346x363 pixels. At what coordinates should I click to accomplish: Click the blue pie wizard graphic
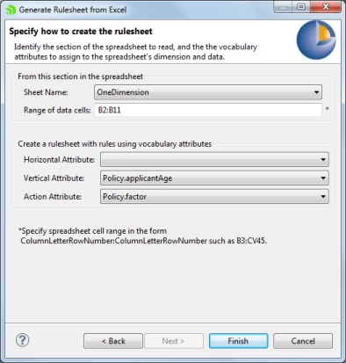pyautogui.click(x=316, y=40)
